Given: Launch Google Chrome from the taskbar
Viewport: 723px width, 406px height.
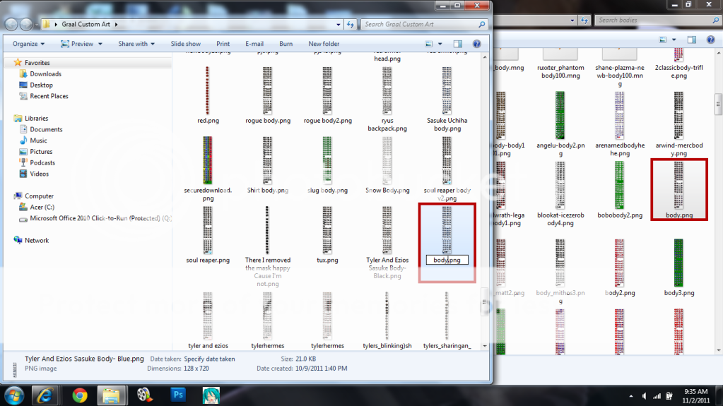Looking at the screenshot, I should pos(79,395).
